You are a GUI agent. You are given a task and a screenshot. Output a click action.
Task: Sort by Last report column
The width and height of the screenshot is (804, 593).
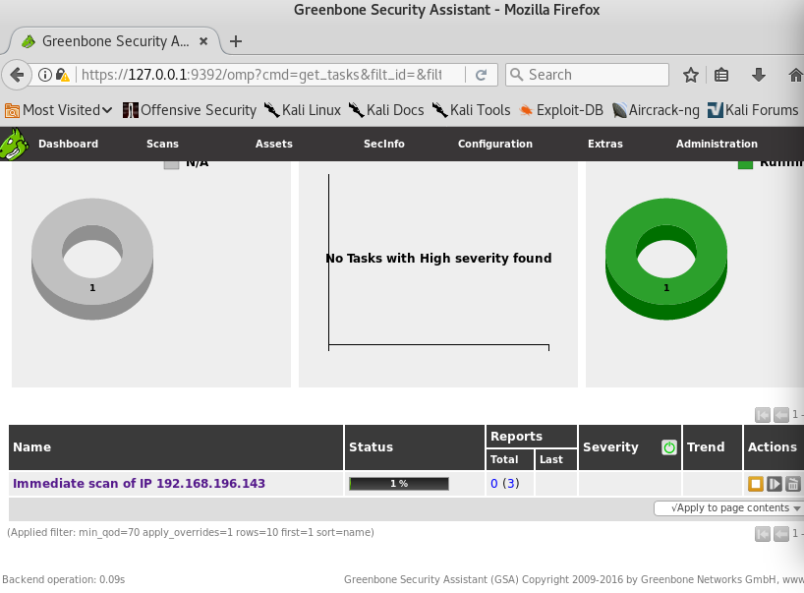[x=551, y=459]
